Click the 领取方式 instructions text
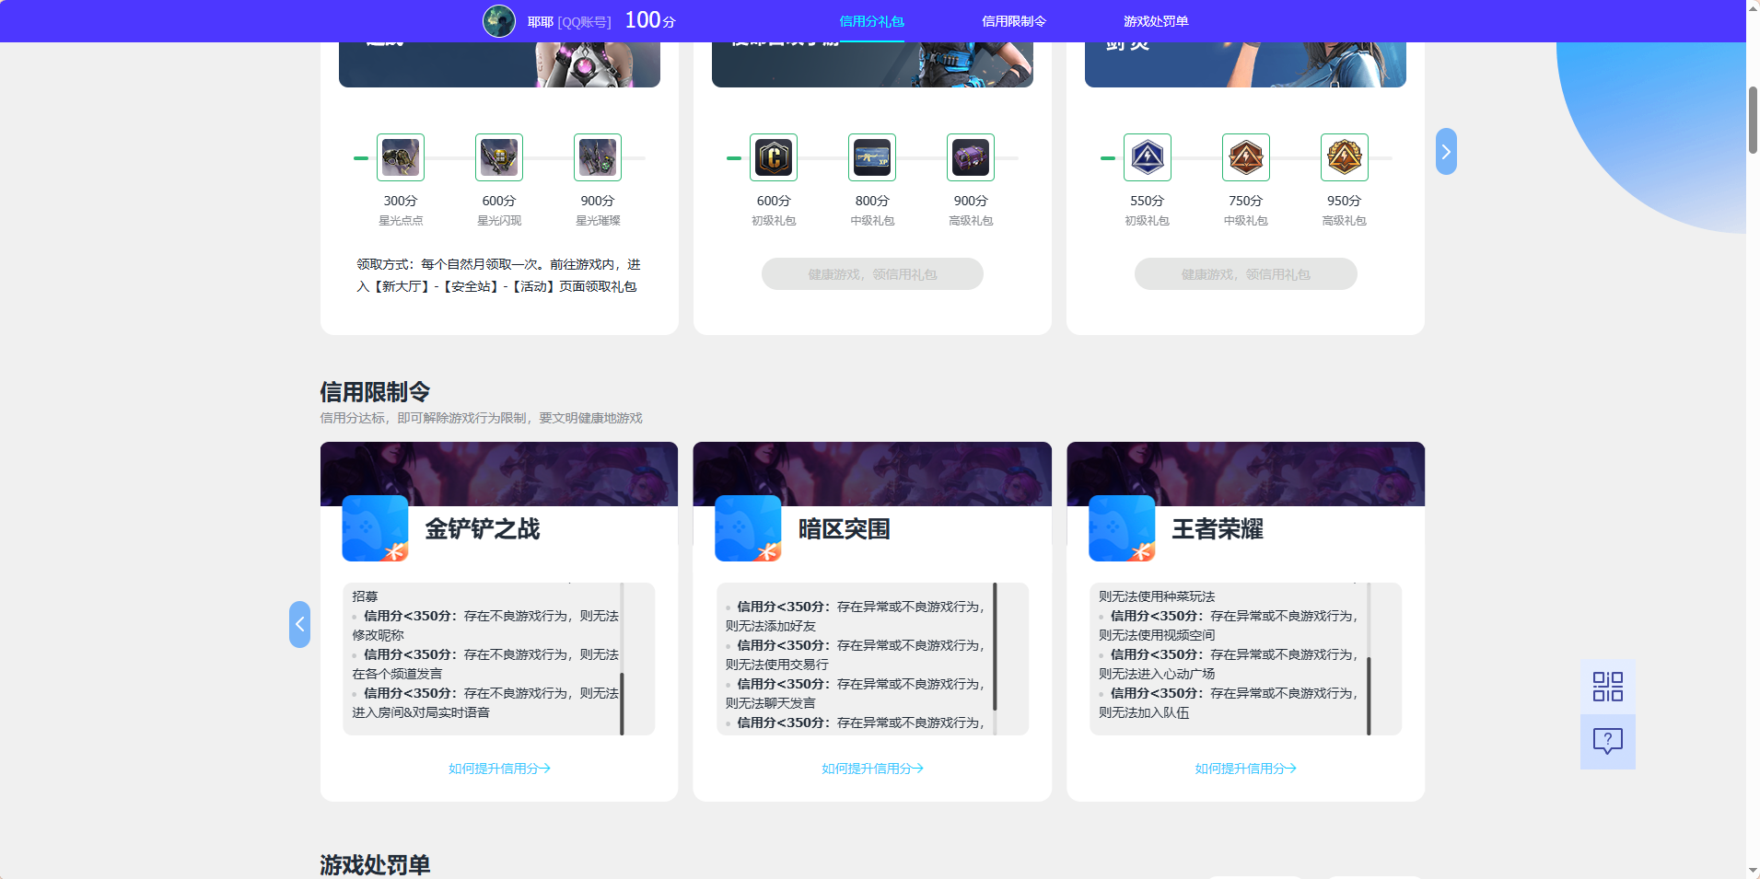 pyautogui.click(x=498, y=275)
